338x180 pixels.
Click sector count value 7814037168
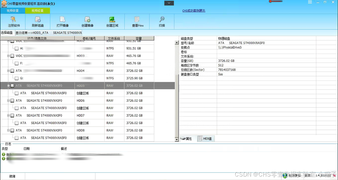227,70
